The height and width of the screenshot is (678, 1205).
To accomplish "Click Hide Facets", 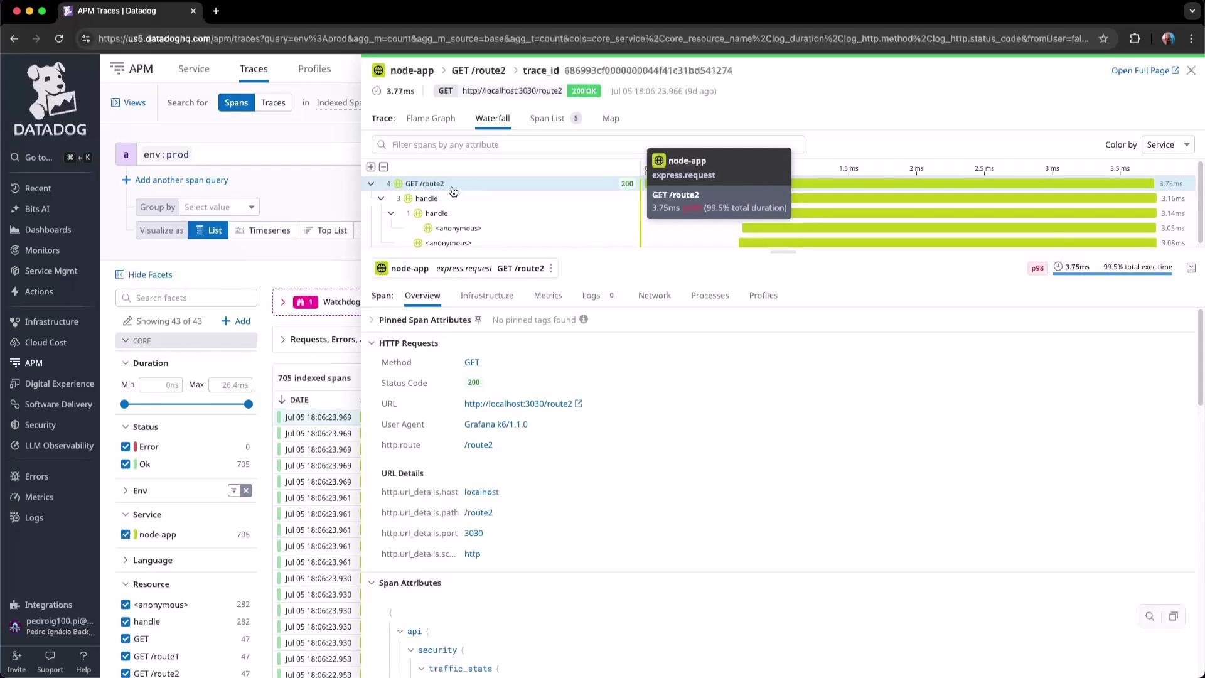I will click(144, 275).
